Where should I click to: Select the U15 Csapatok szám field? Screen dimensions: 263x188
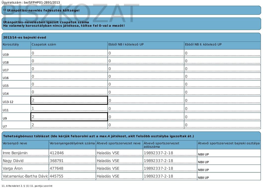[x=69, y=84]
